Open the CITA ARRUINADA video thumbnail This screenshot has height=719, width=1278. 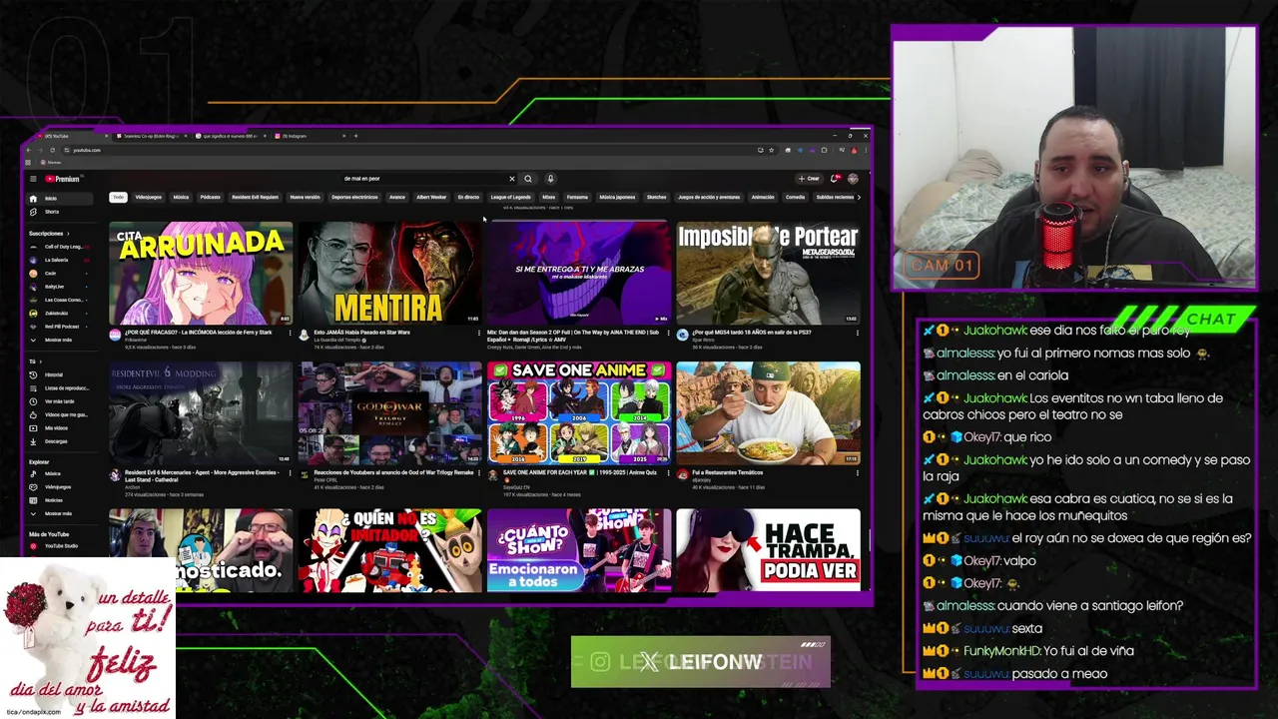click(x=201, y=273)
